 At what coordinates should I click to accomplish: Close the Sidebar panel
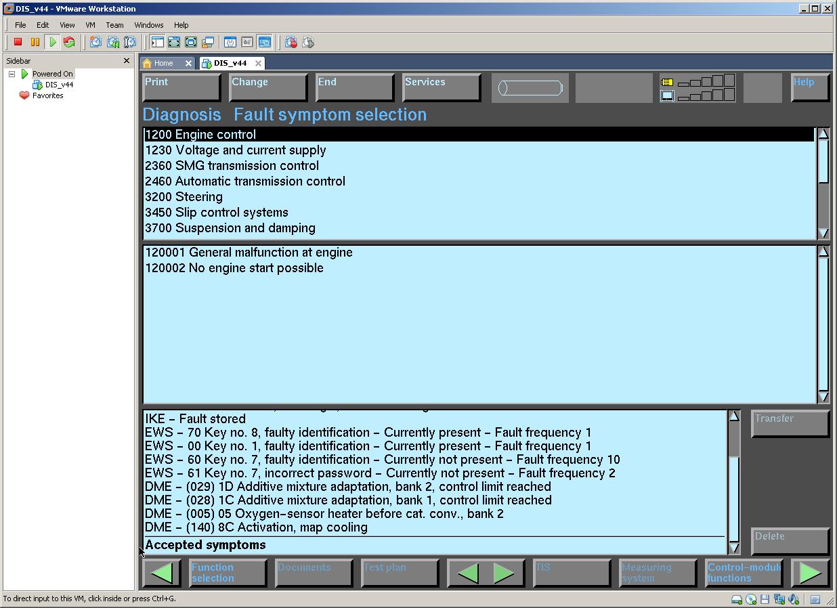[x=126, y=61]
